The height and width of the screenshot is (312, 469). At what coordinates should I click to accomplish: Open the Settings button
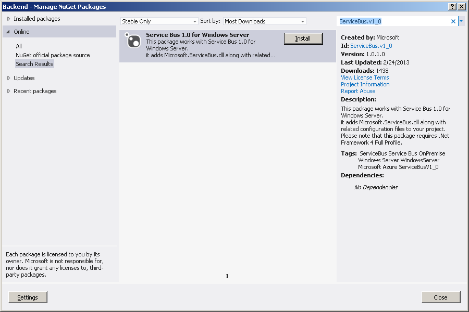tap(28, 297)
